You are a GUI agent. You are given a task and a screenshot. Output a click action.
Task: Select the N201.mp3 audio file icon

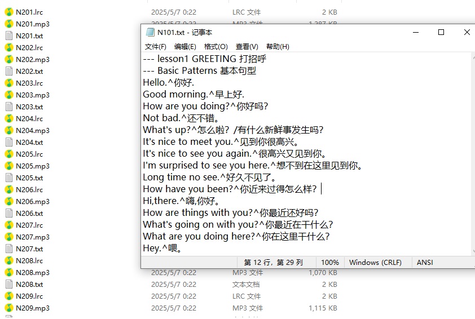(8, 24)
